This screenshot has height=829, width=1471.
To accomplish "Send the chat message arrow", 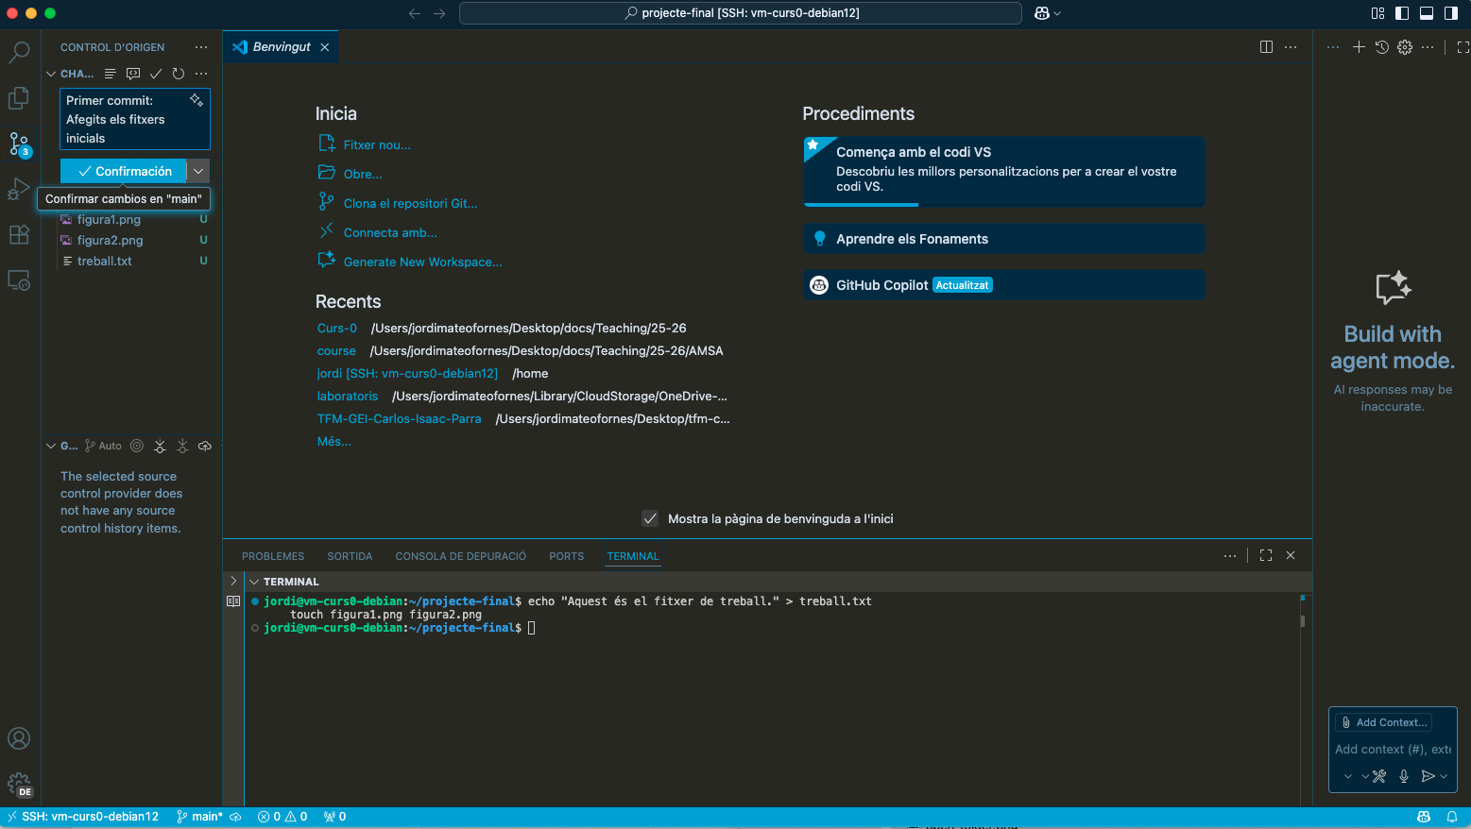I will pyautogui.click(x=1428, y=776).
